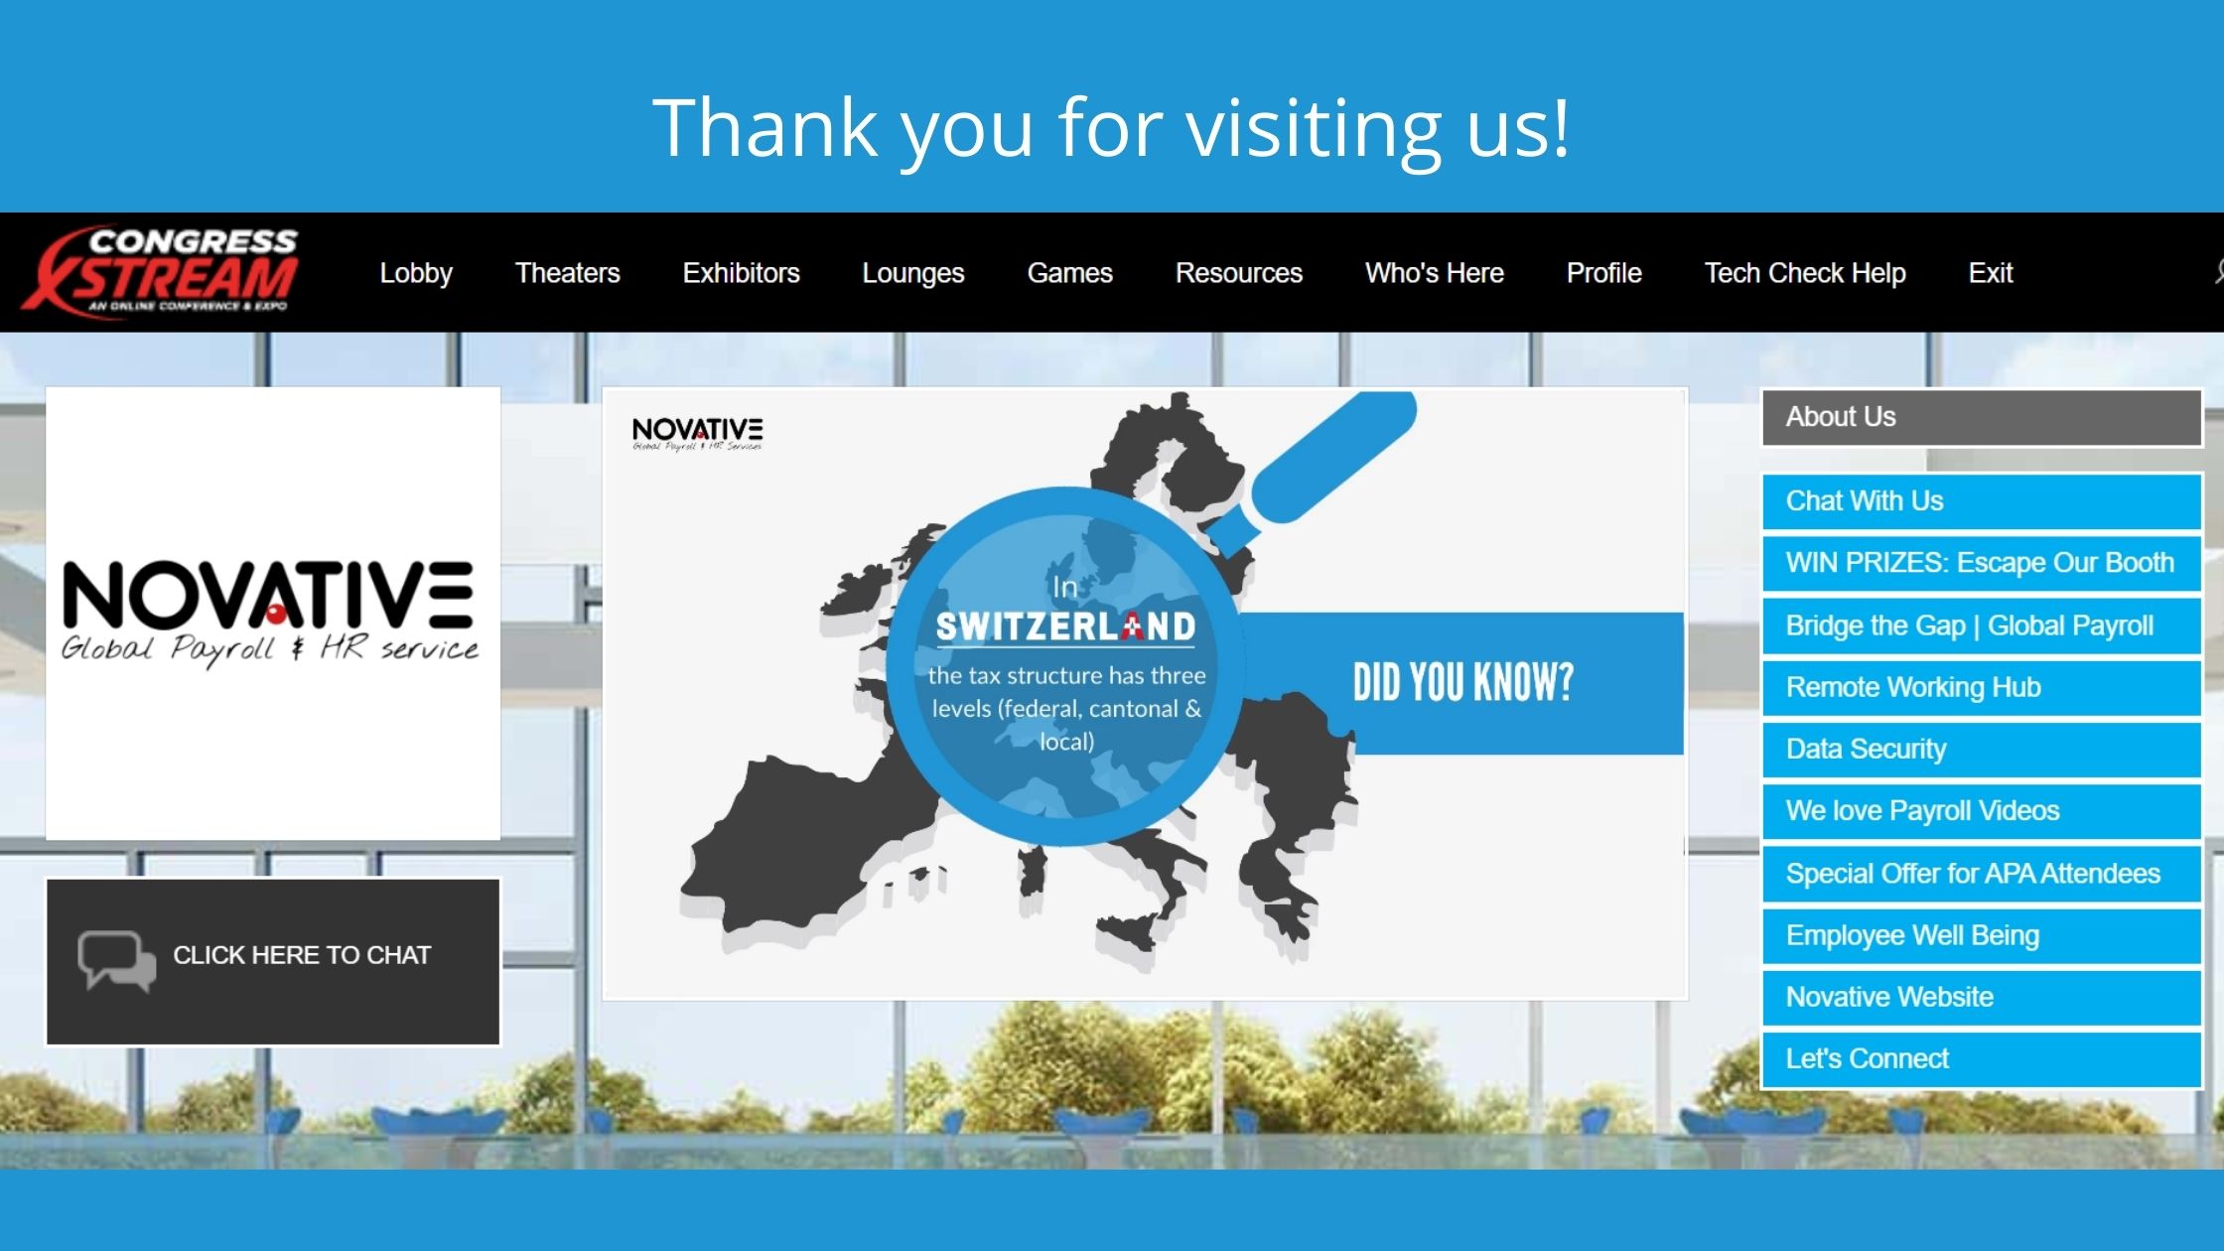This screenshot has width=2224, height=1251.
Task: Visit the Lounges section
Action: [912, 273]
